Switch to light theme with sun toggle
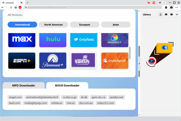The width and height of the screenshot is (181, 121). click(x=160, y=3)
